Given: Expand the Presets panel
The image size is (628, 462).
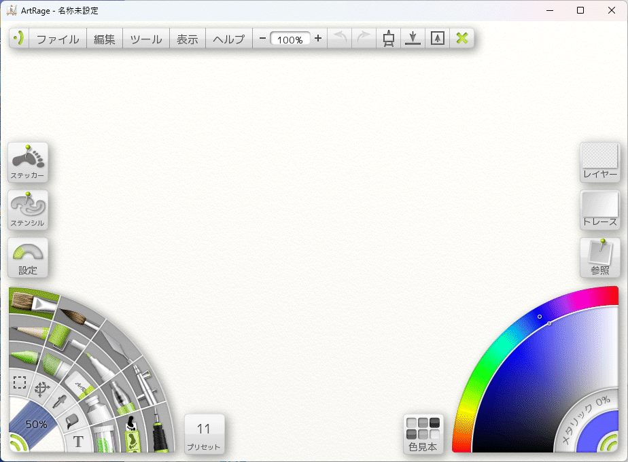Looking at the screenshot, I should [204, 434].
